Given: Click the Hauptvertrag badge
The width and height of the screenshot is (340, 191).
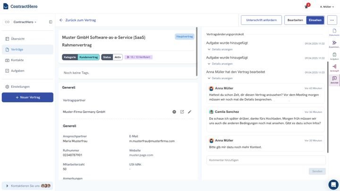Looking at the screenshot, I should point(184,37).
